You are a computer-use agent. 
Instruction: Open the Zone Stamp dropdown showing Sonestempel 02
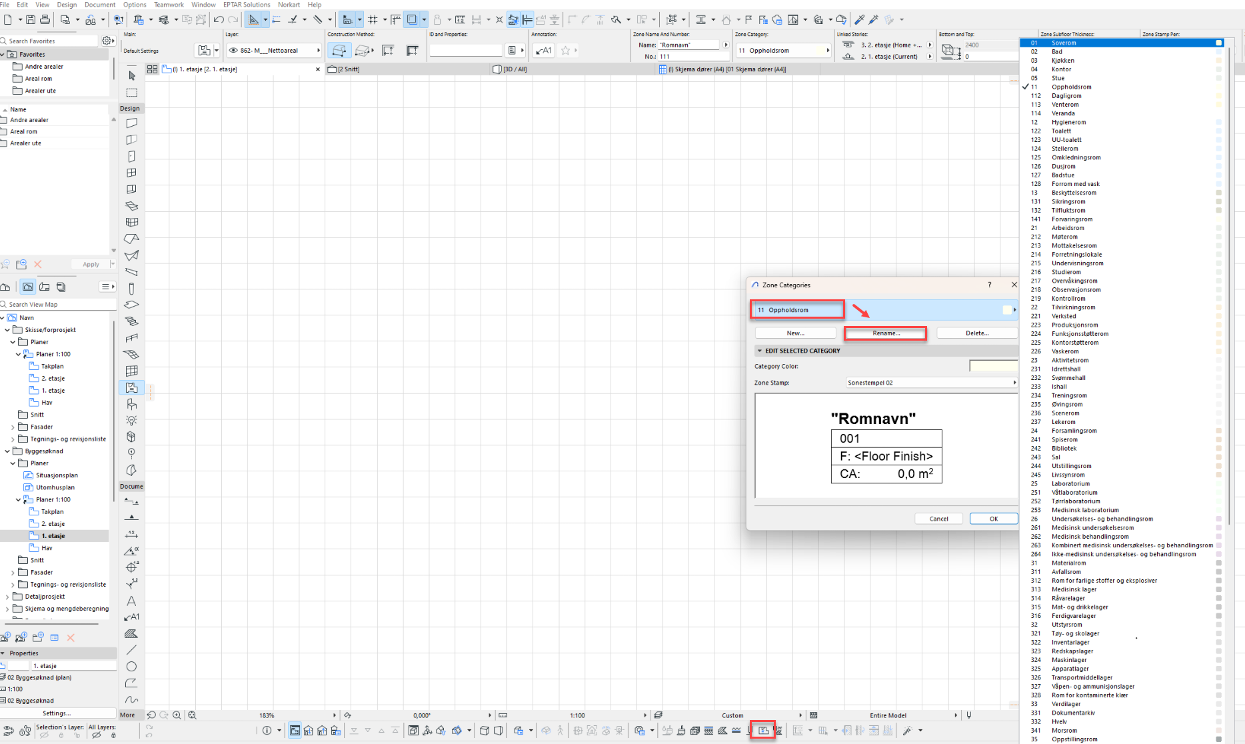coord(931,383)
